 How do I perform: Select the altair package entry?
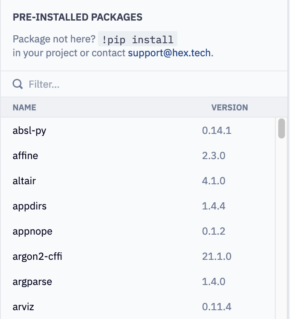pyautogui.click(x=24, y=181)
